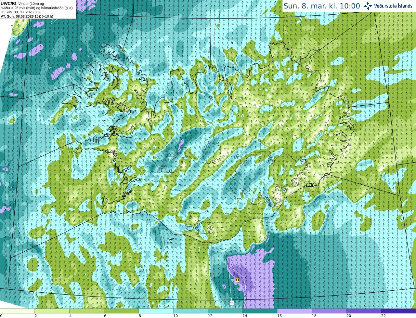The width and height of the screenshot is (416, 318).
Task: Click the white 25 gust contour label
Action: pos(231,303)
